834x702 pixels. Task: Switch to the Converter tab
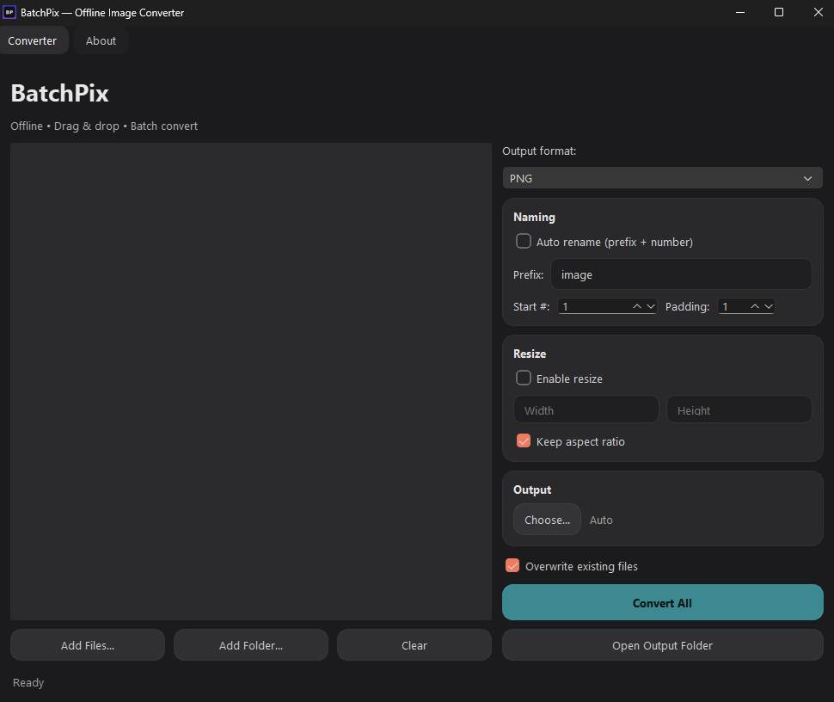(33, 41)
